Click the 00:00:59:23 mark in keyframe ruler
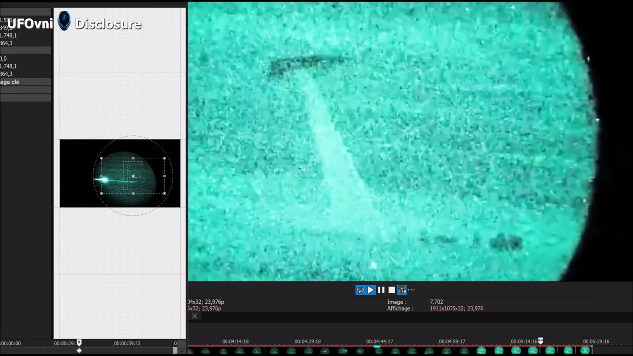 click(x=127, y=343)
